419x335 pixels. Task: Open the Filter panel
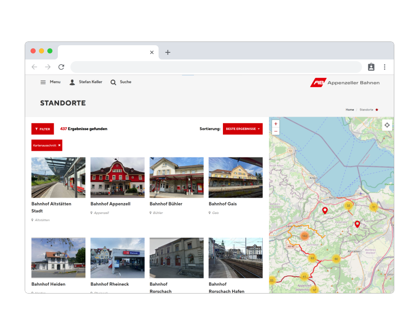pyautogui.click(x=43, y=129)
